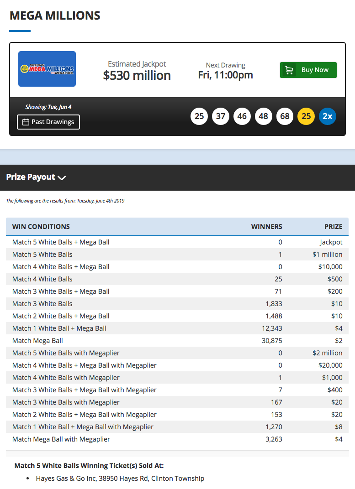Click row Match 1 White Ball + Mega Ball
The height and width of the screenshot is (489, 355).
coord(177,328)
